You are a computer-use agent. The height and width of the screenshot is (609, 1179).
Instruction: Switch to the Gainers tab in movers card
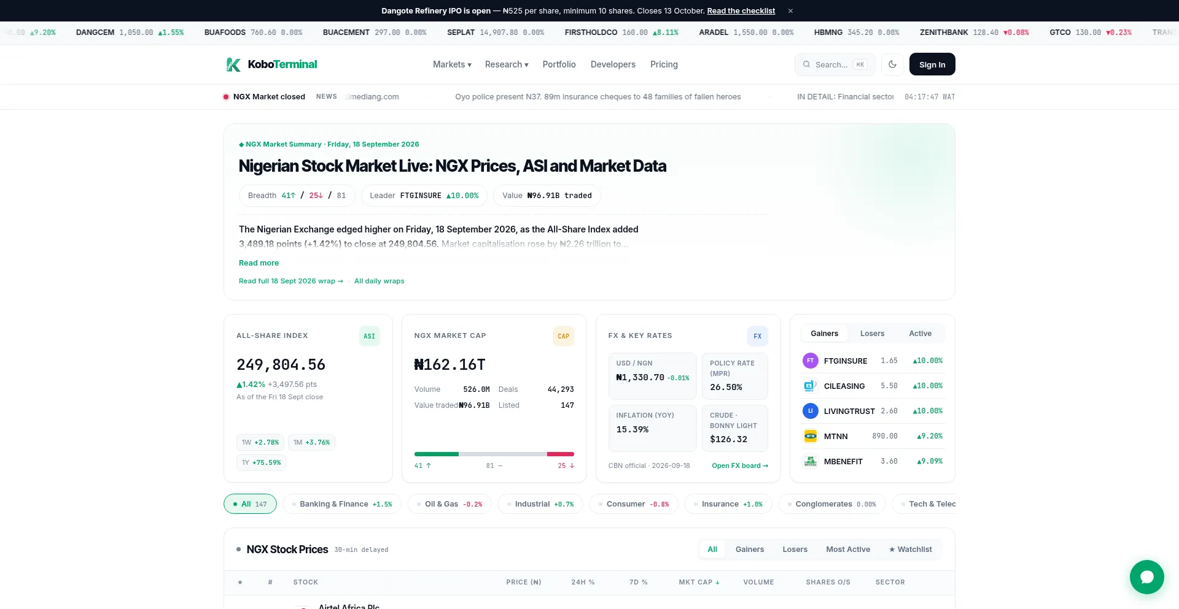coord(824,334)
